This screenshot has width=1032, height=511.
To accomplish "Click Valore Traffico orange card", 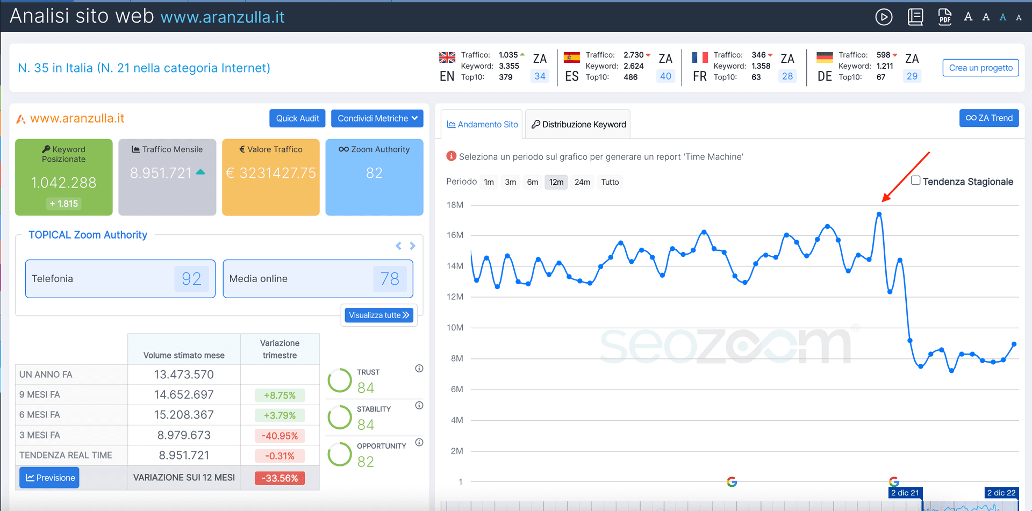I will click(x=271, y=177).
